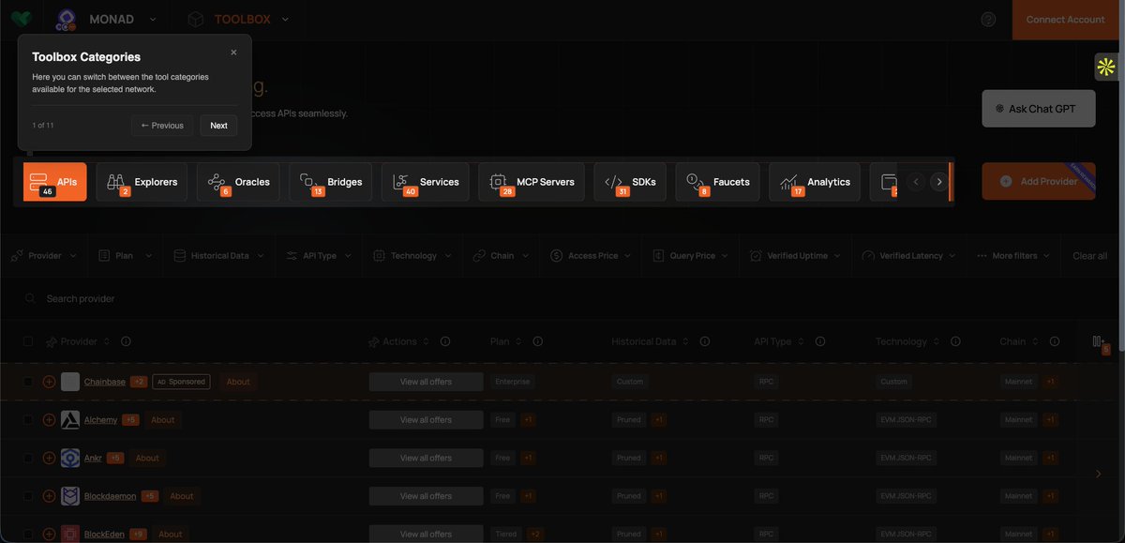1125x543 pixels.
Task: Click the Previous tour step button
Action: tap(162, 126)
